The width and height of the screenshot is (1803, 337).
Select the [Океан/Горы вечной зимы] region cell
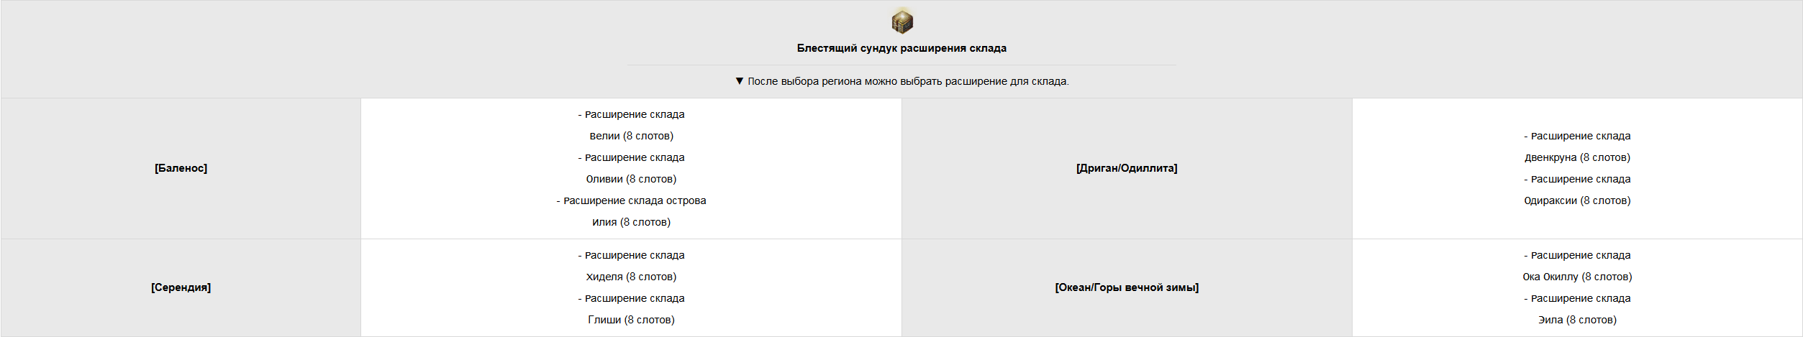point(1127,287)
